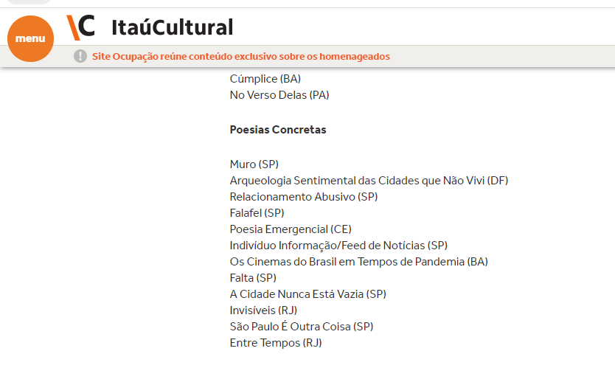Click Relacionamento Abusivo (SP) in the list
Image resolution: width=615 pixels, height=368 pixels.
click(x=303, y=197)
